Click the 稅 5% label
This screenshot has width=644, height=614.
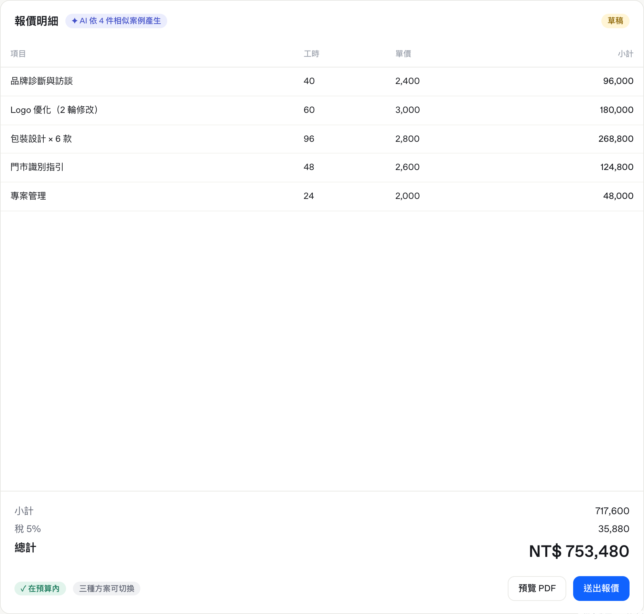click(28, 529)
